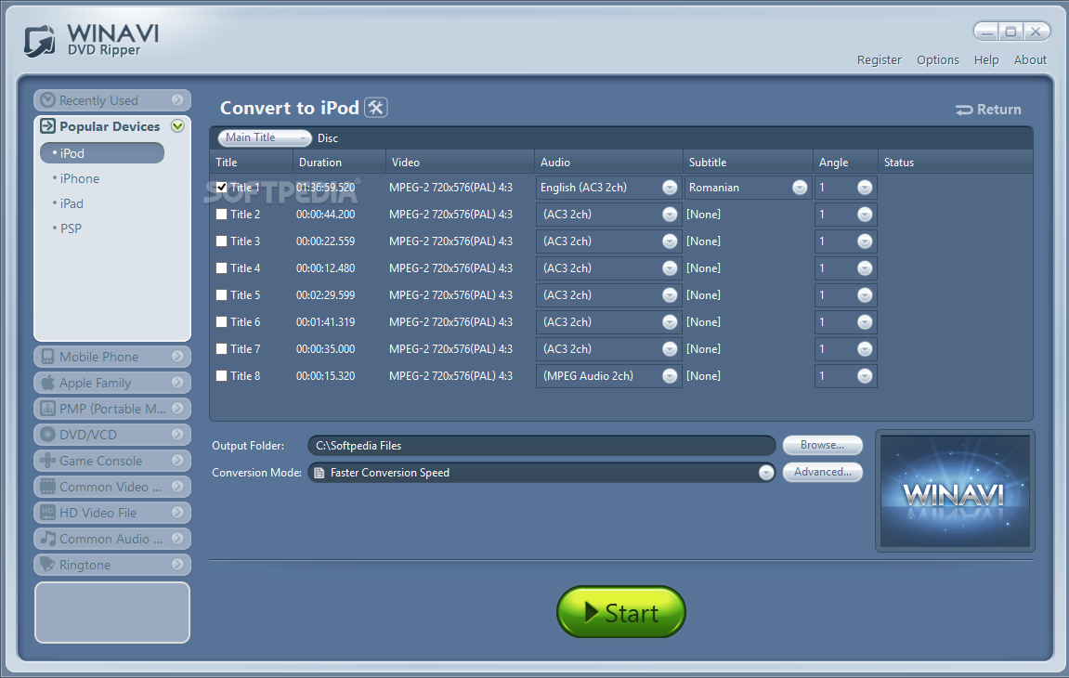1069x678 pixels.
Task: Open Title 1 Romanian subtitle dropdown
Action: coord(800,188)
